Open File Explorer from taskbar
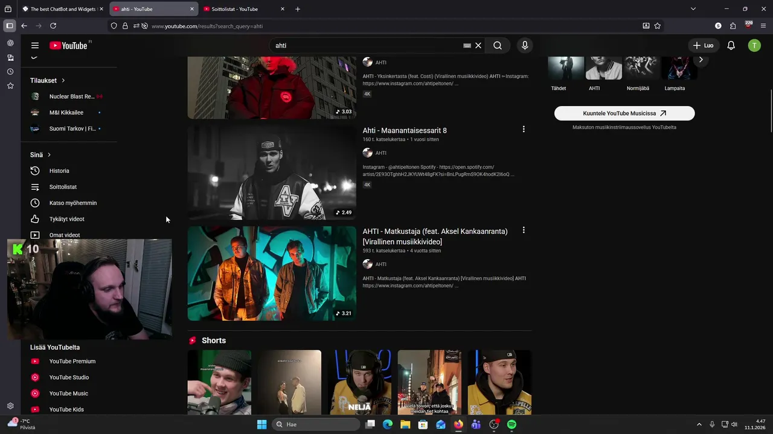The width and height of the screenshot is (773, 434). [x=405, y=424]
